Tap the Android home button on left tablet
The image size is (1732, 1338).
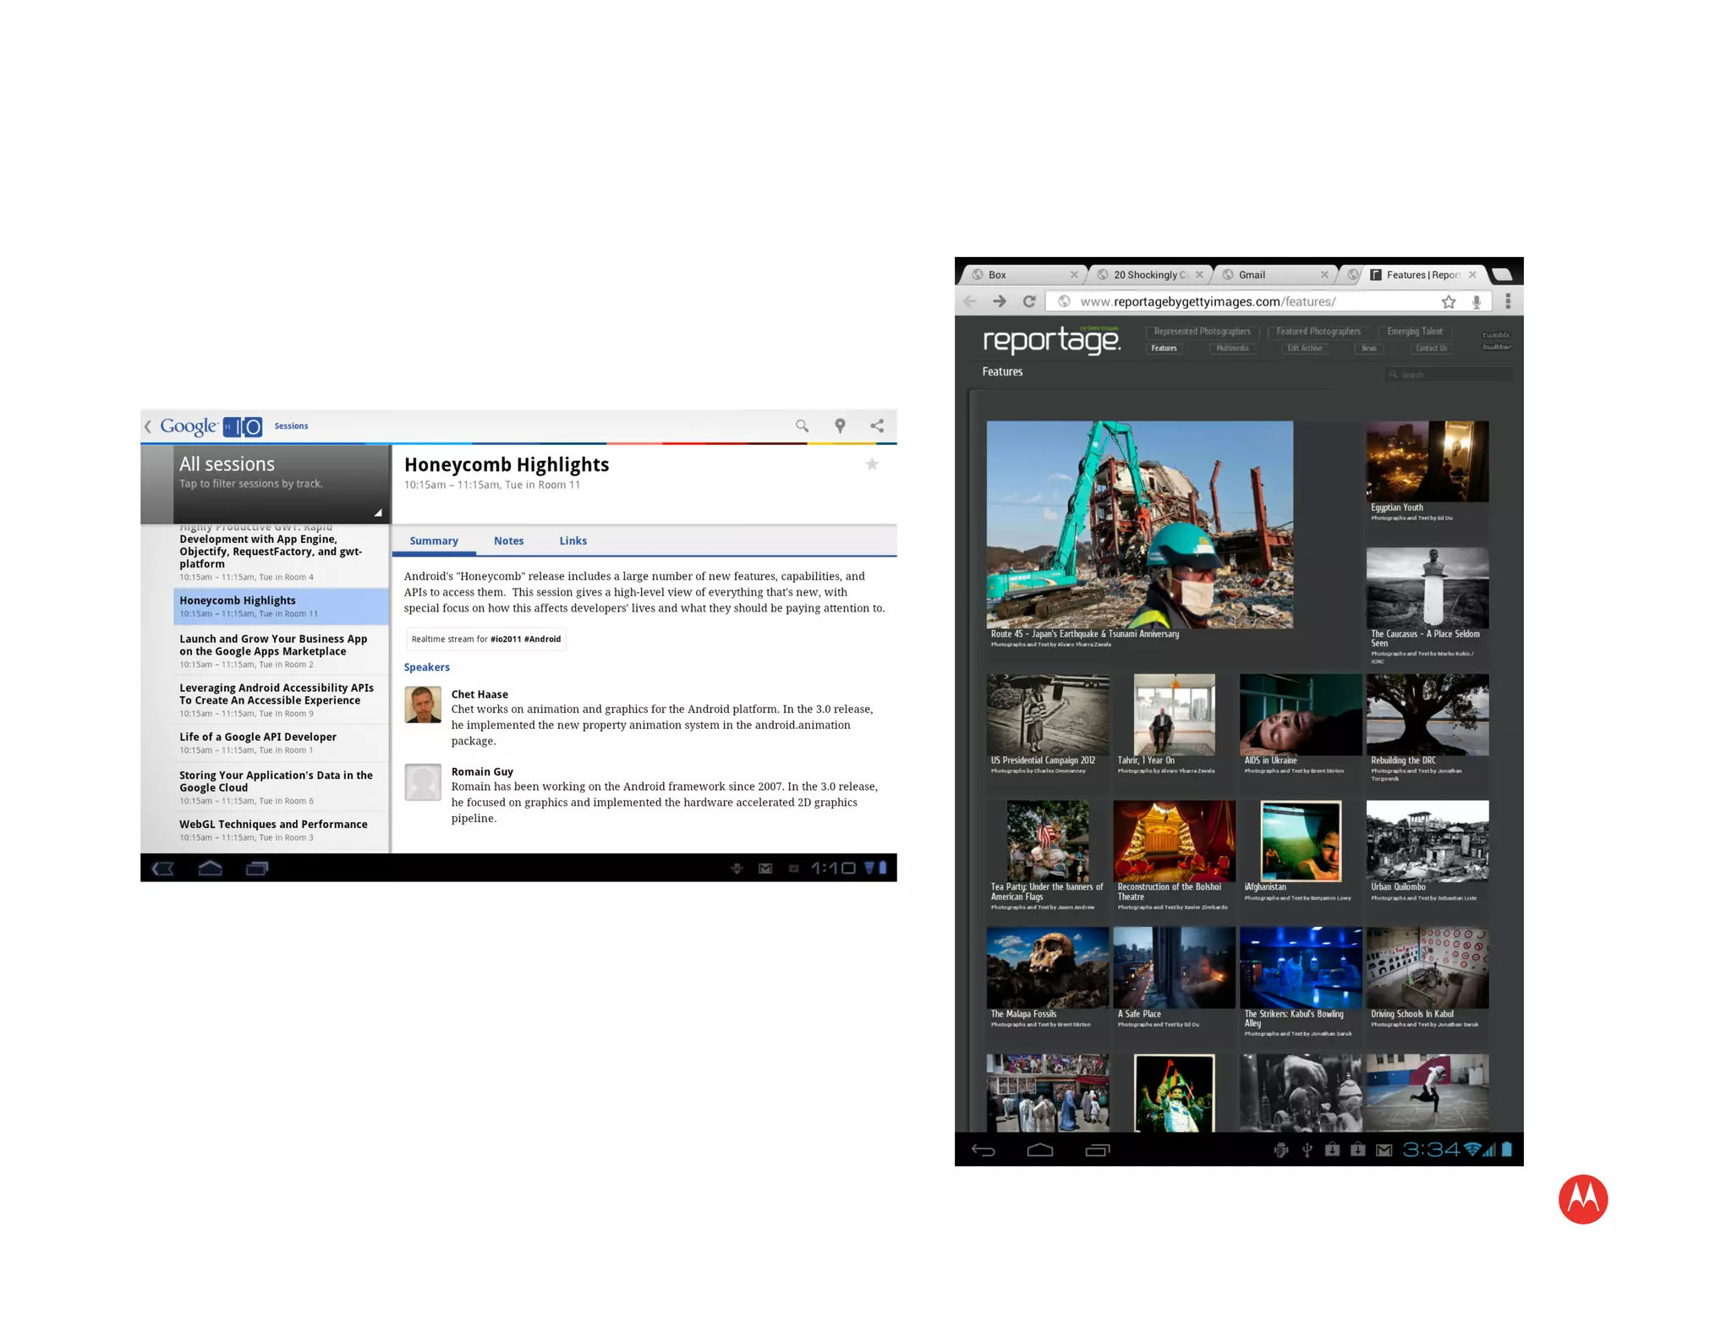point(210,869)
